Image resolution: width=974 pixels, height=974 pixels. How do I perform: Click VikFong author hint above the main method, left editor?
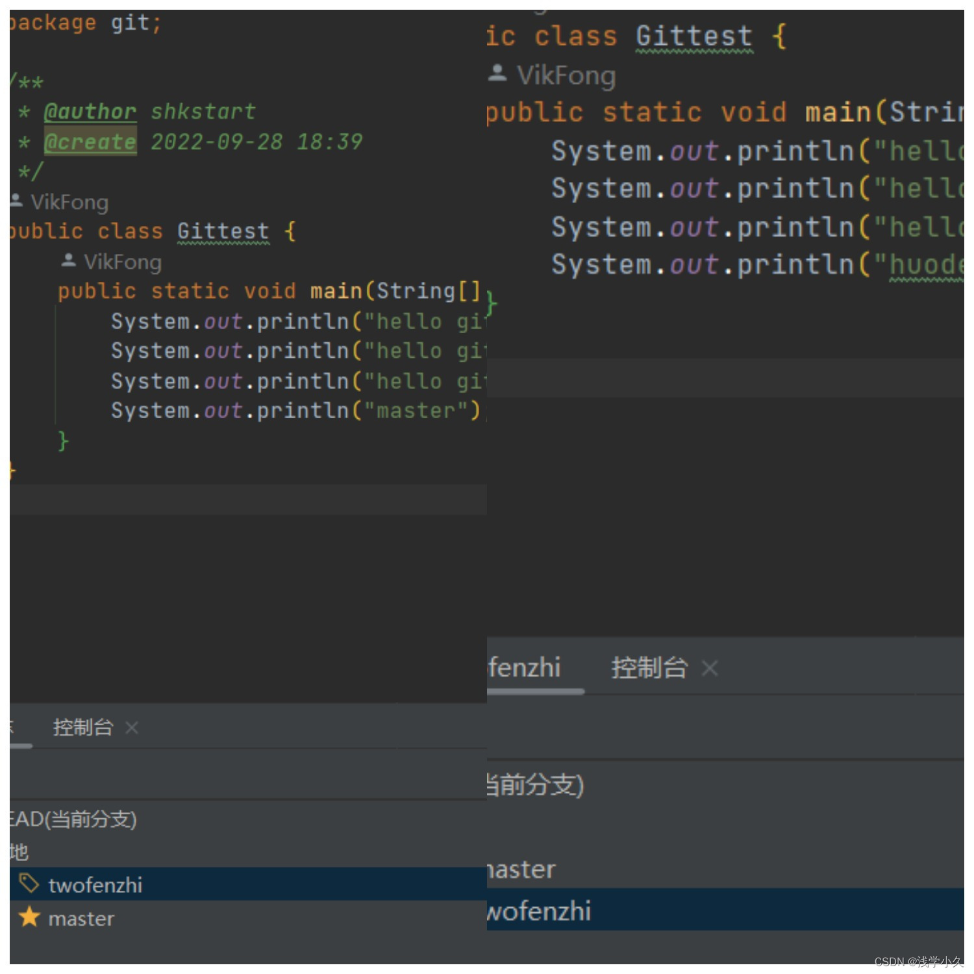(123, 262)
